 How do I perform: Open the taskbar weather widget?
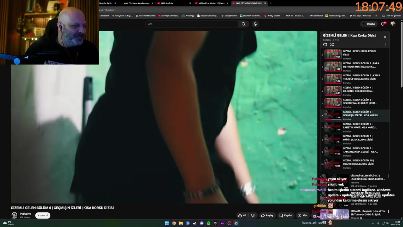click(9, 223)
